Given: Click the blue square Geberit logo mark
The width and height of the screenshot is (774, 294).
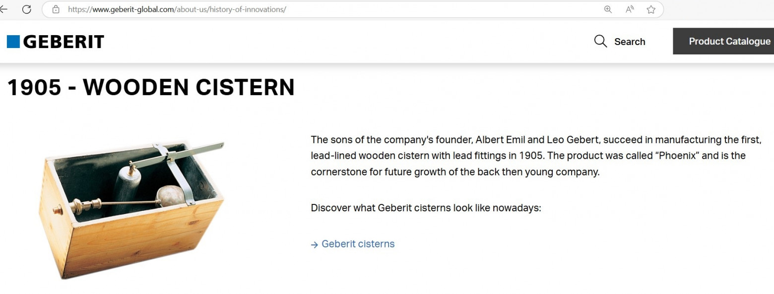Looking at the screenshot, I should coord(13,42).
